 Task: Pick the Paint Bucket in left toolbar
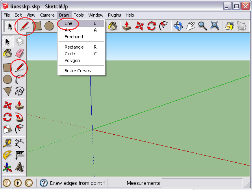(x=7, y=53)
